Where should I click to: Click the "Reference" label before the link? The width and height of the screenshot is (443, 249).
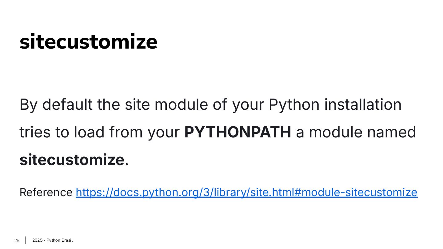click(46, 192)
